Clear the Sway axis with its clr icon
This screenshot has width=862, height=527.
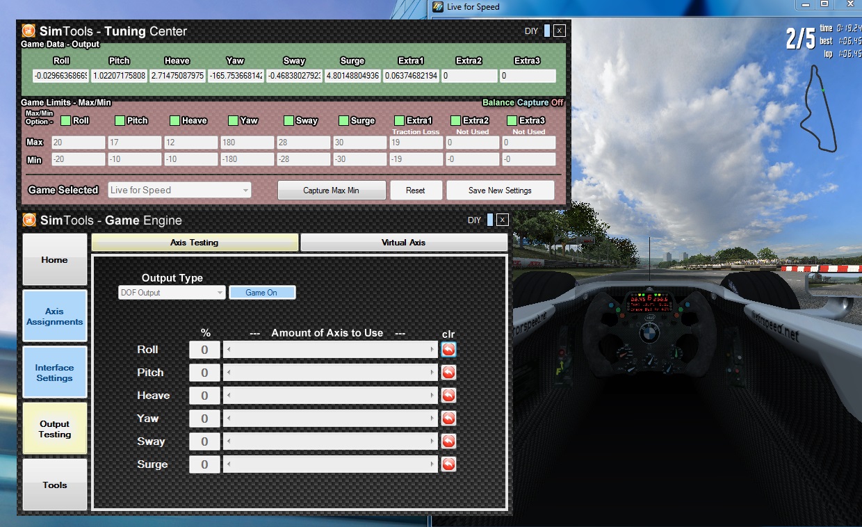point(448,441)
